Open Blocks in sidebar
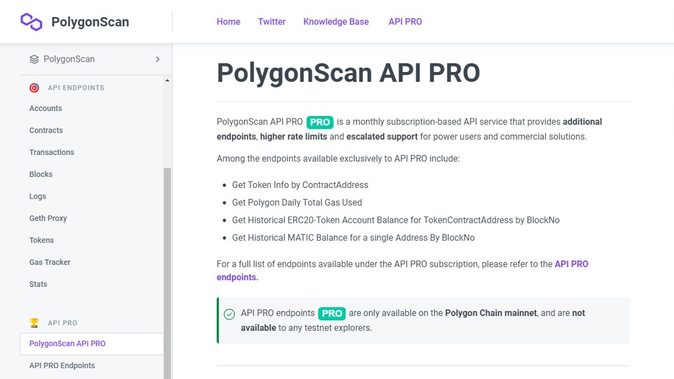Screen dimensions: 674x379 pyautogui.click(x=41, y=175)
